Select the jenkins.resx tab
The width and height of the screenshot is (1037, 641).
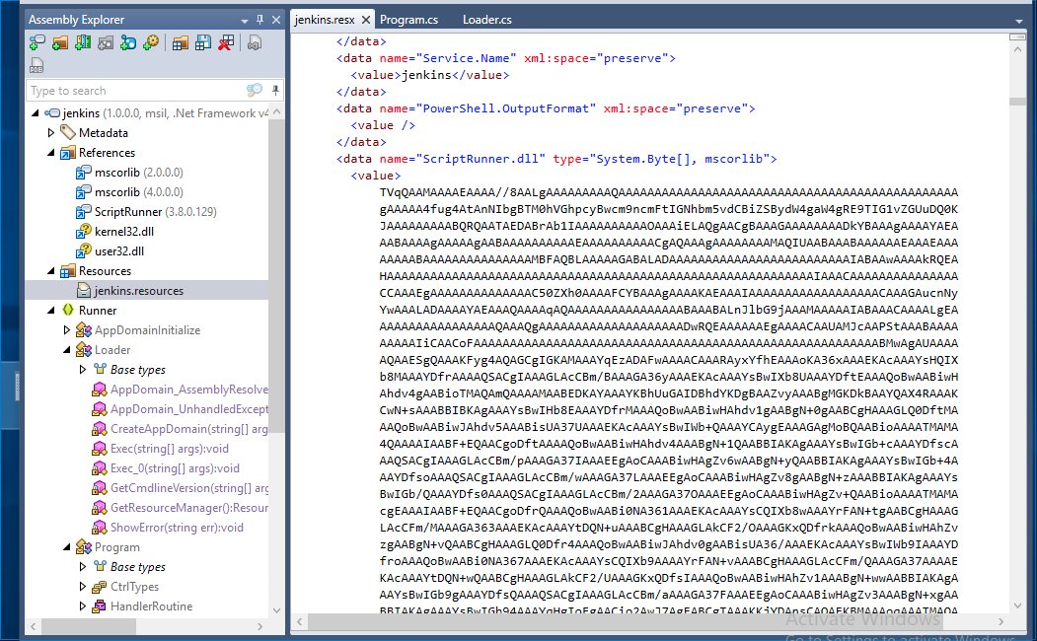(325, 20)
